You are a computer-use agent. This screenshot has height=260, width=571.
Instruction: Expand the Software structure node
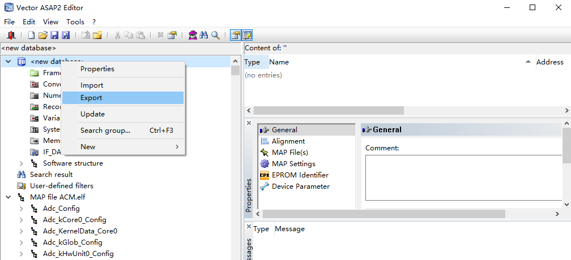coord(21,163)
